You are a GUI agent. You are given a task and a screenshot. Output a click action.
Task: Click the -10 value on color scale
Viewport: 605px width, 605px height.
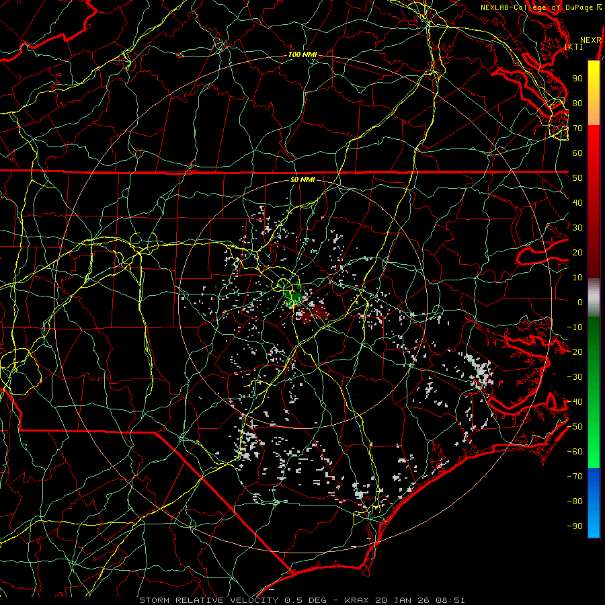(575, 327)
